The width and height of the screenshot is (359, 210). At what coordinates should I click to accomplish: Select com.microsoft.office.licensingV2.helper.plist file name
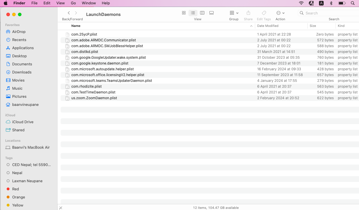[x=108, y=75]
